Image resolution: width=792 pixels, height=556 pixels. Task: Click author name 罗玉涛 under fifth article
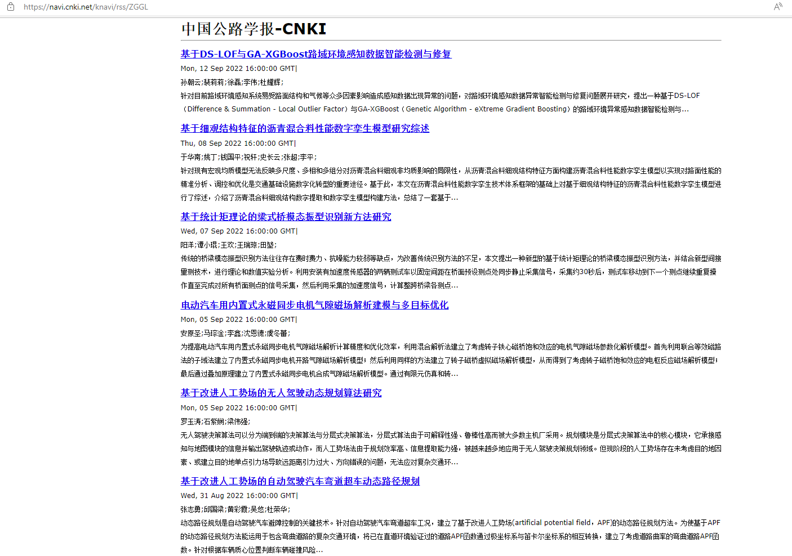190,421
